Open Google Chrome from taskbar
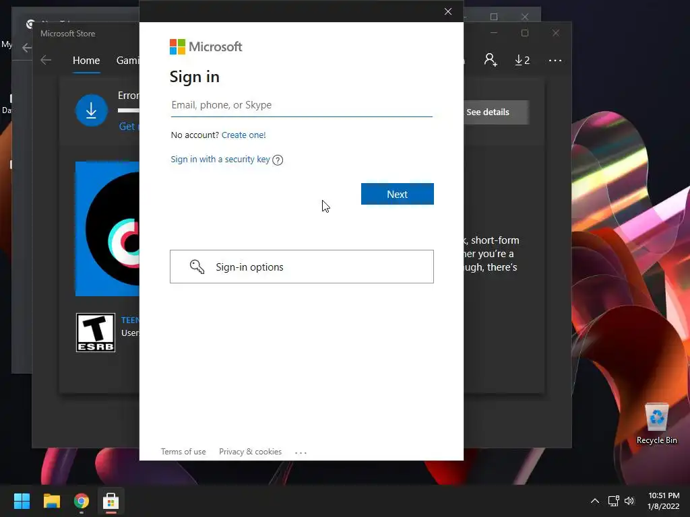Image resolution: width=690 pixels, height=517 pixels. coord(82,501)
